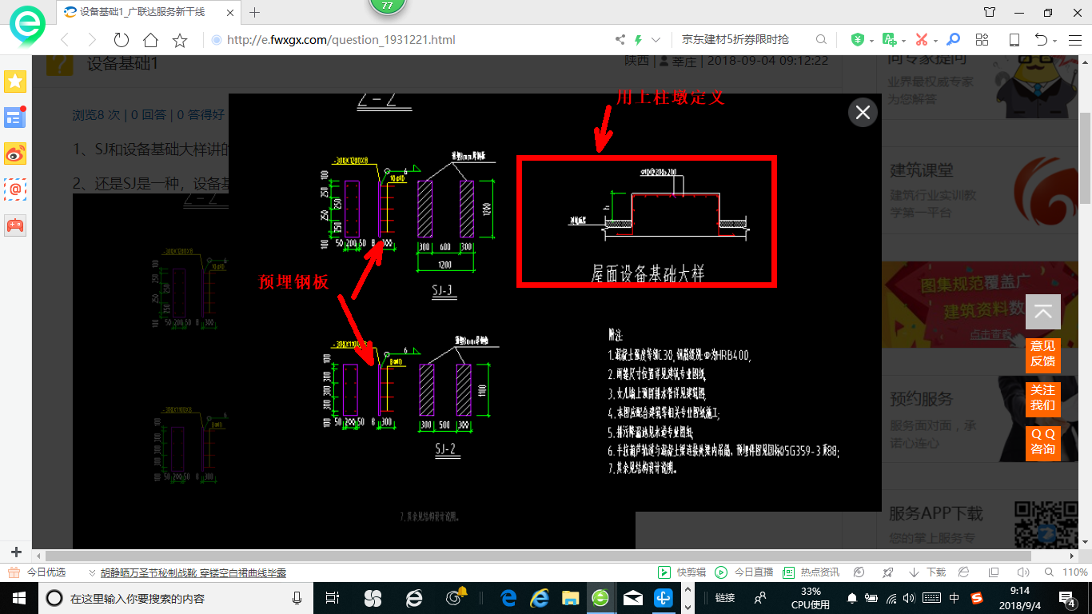Expand the scissors screenshot dropdown arrow

[935, 41]
